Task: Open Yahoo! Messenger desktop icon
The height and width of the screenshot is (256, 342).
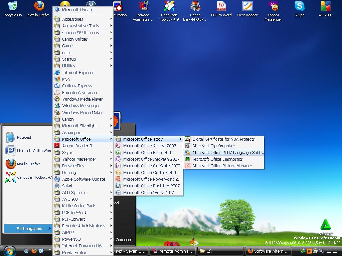Action: tap(273, 11)
